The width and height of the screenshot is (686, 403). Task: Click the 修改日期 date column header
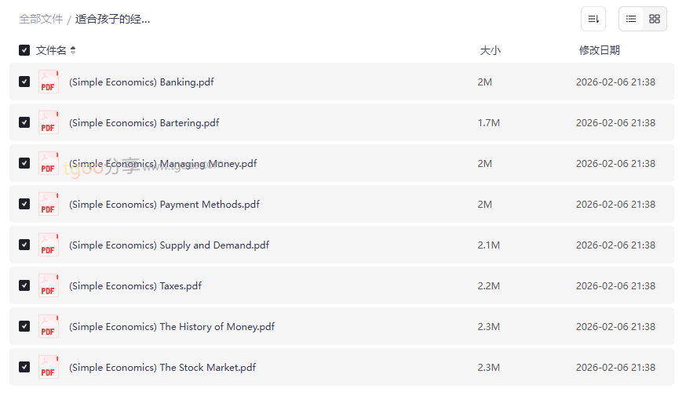(x=599, y=50)
